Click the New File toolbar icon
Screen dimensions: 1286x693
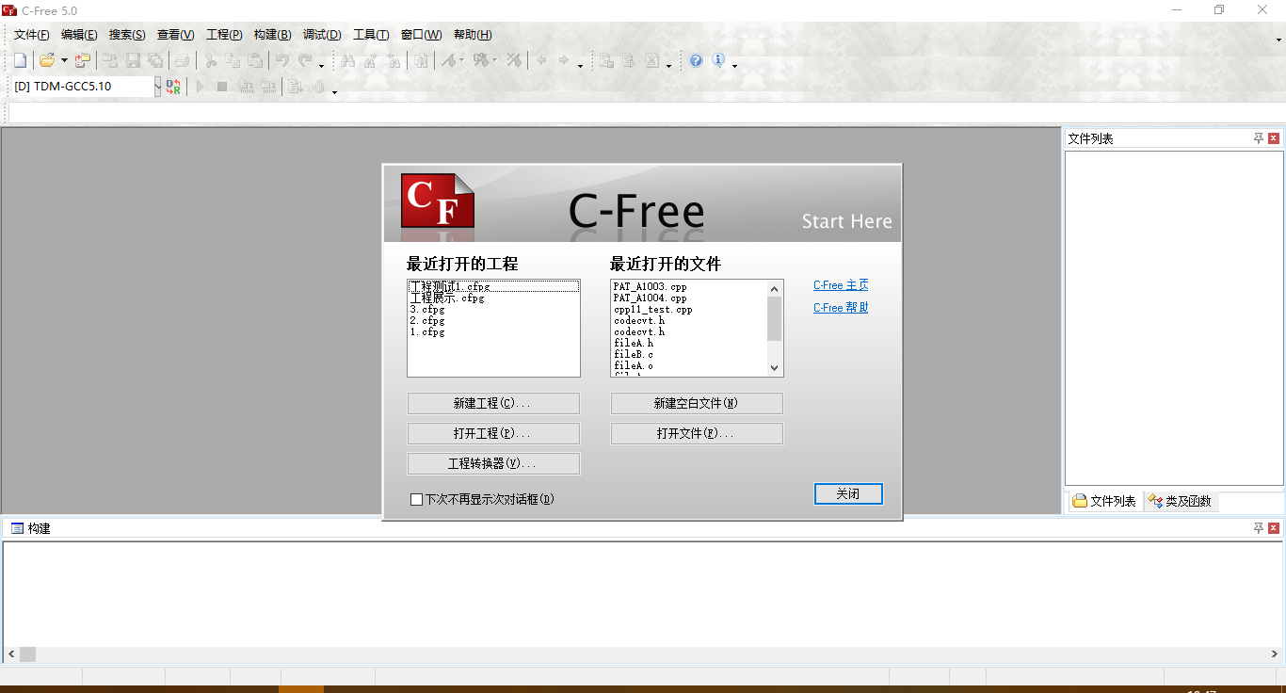[x=21, y=60]
